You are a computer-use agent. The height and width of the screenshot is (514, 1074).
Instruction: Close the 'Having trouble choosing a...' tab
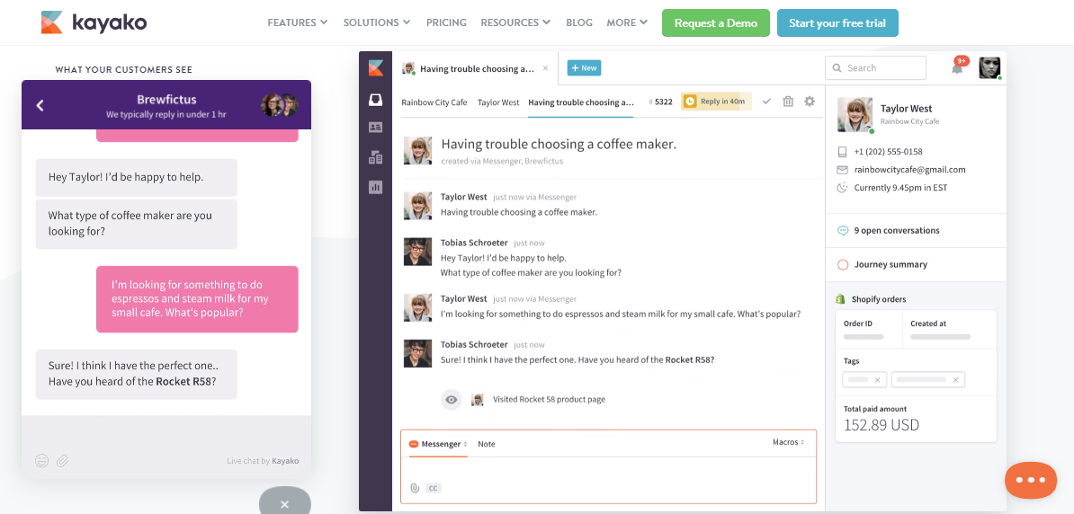(545, 68)
